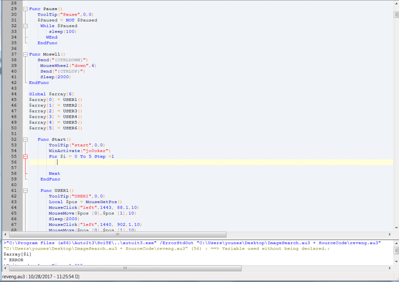Image resolution: width=399 pixels, height=282 pixels.
Task: Collapse the Func Pause fold marker
Action: [x=26, y=9]
